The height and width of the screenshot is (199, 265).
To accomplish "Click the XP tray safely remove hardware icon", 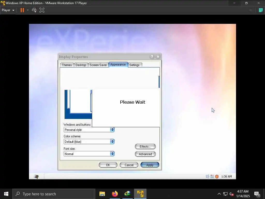I will 212,176.
